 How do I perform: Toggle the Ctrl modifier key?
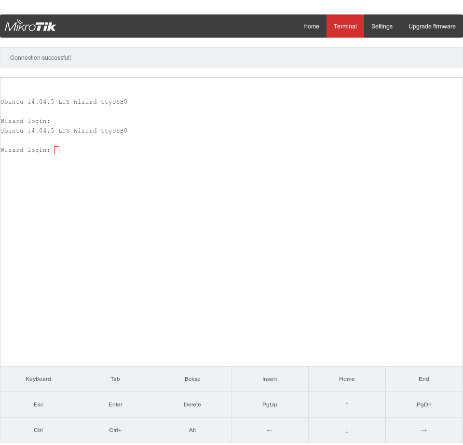[38, 430]
